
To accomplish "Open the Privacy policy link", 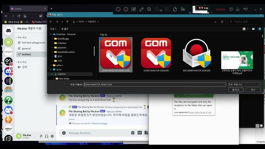I will tap(194, 113).
